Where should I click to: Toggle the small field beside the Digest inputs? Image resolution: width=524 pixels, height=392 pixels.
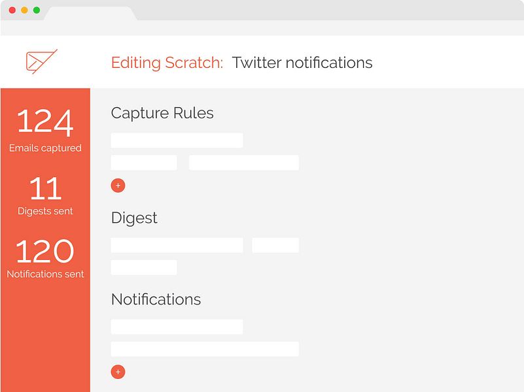[x=275, y=244]
